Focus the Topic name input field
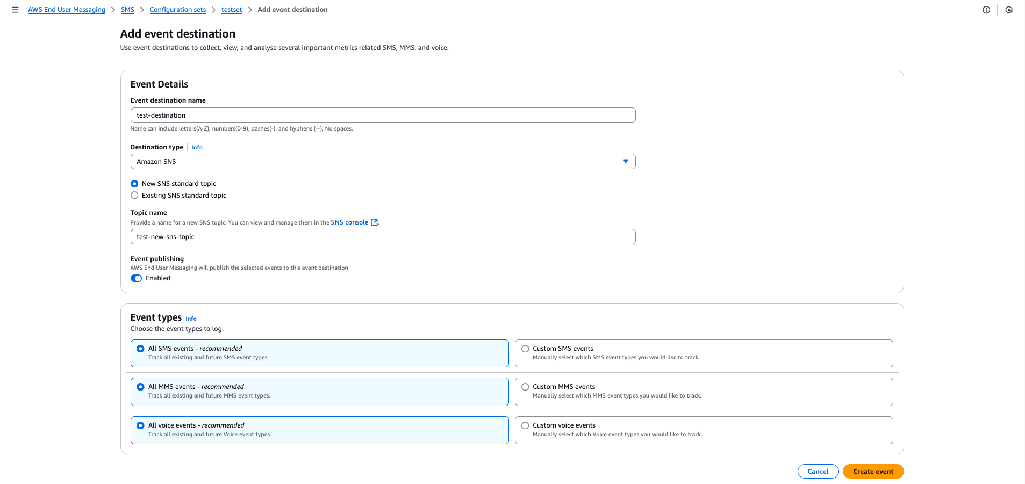This screenshot has width=1025, height=484. (383, 237)
